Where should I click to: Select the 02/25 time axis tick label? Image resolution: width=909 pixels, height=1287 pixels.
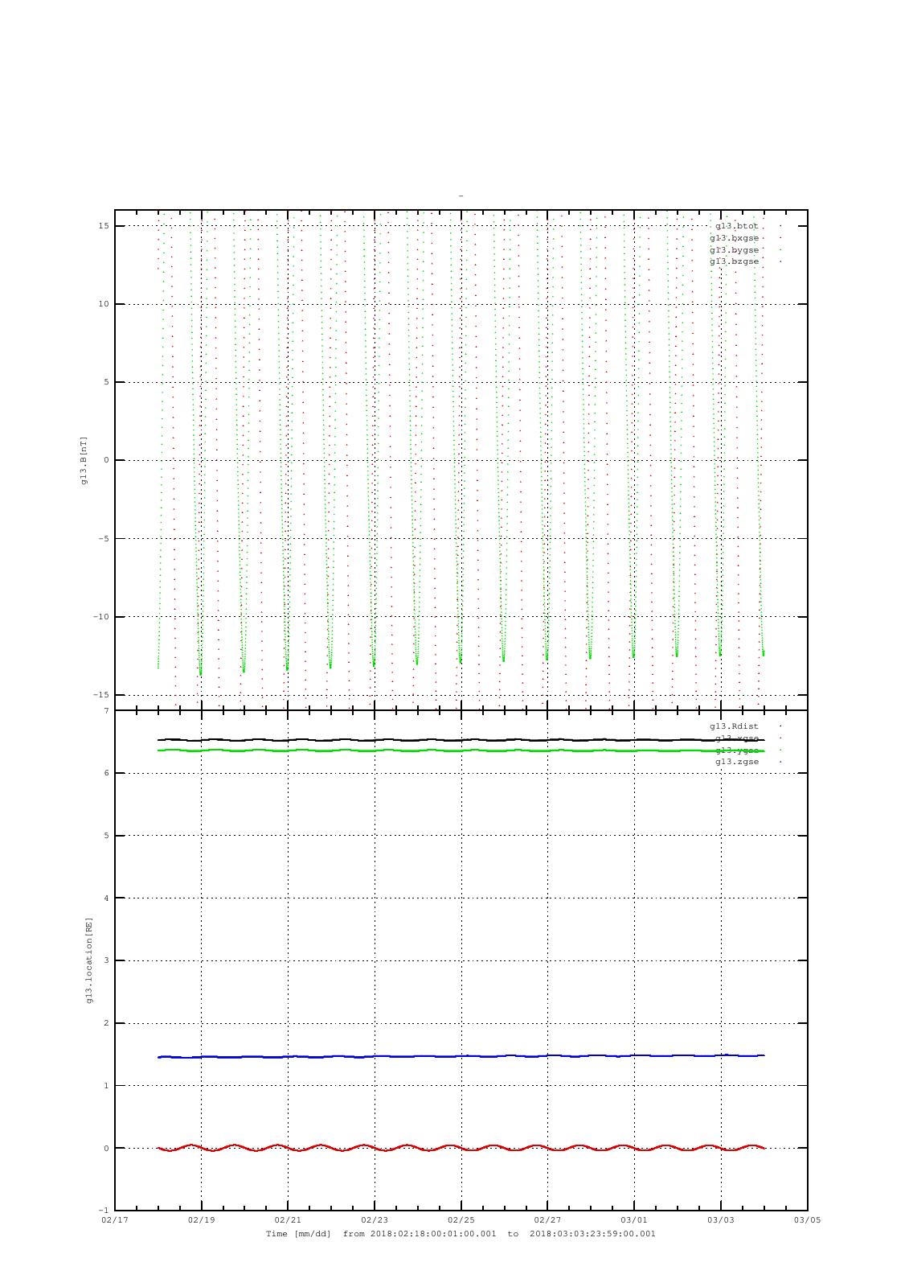click(x=461, y=1220)
